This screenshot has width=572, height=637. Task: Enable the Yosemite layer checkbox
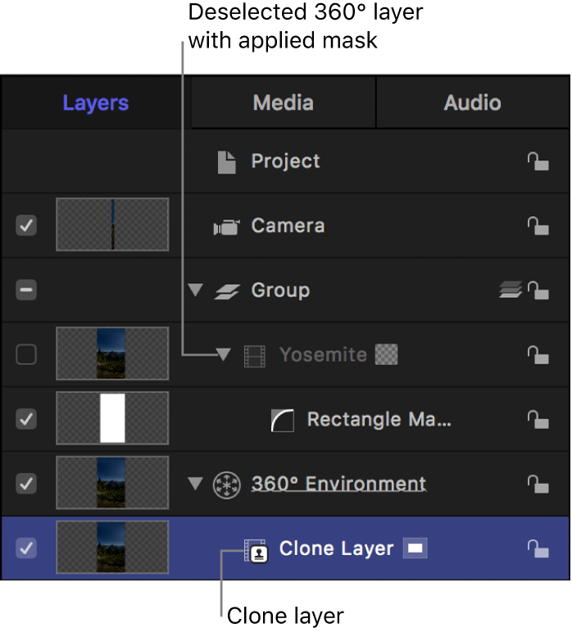tap(26, 355)
